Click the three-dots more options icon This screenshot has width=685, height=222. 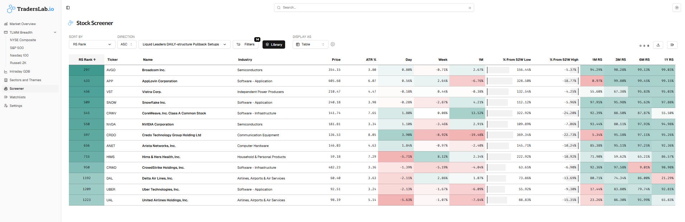[644, 46]
